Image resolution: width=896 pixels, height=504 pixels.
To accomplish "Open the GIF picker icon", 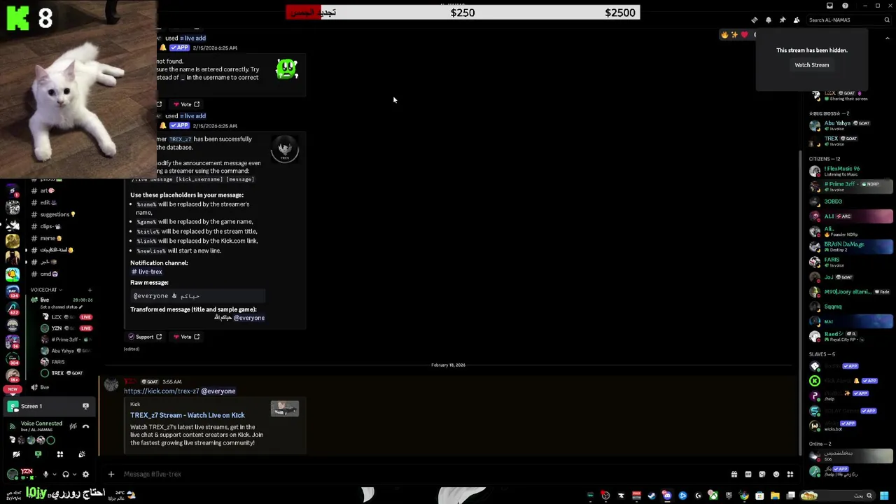I will tap(748, 474).
